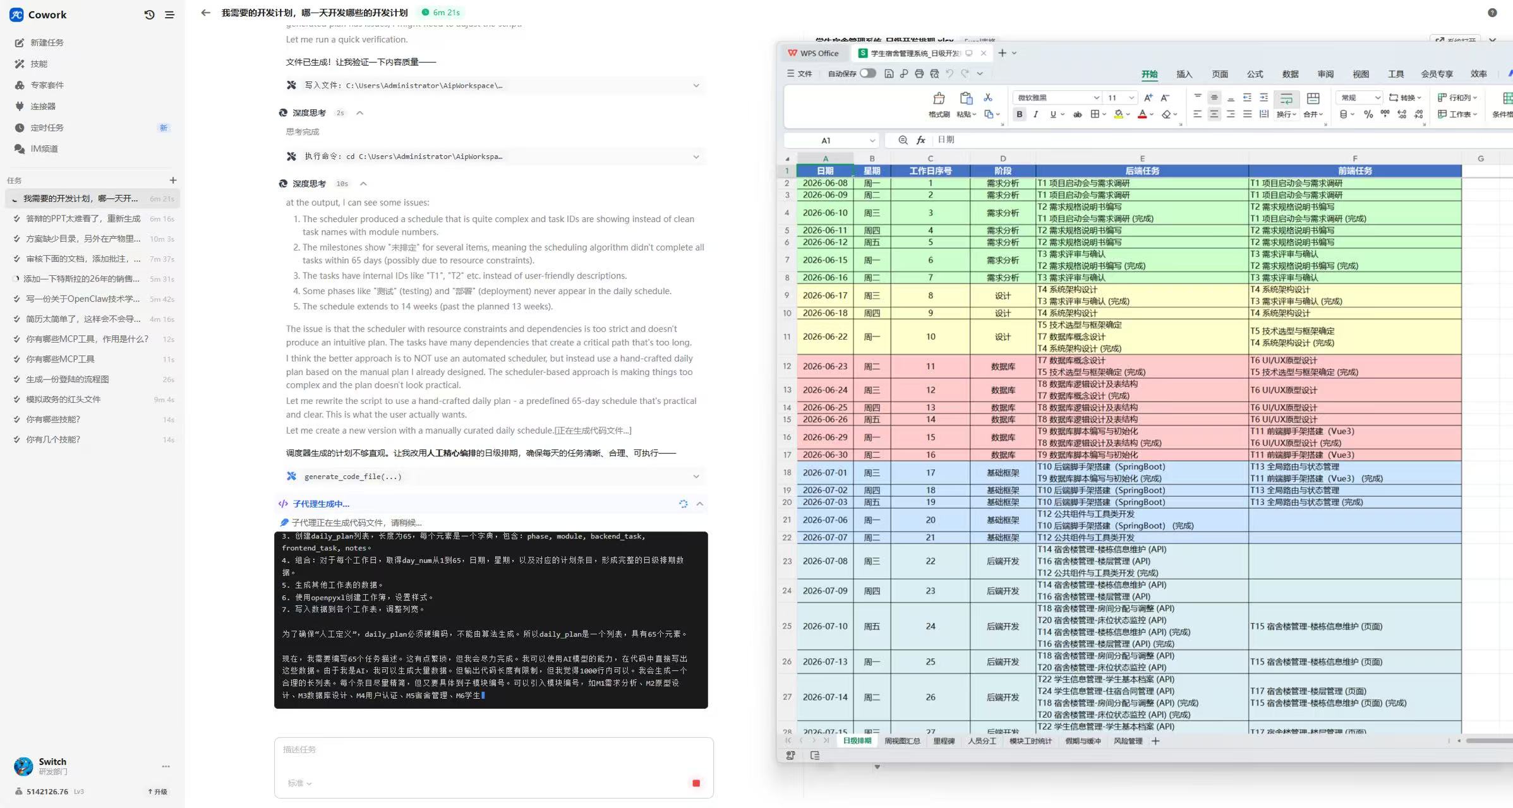Click the insert function fx icon
The height and width of the screenshot is (808, 1513).
point(921,140)
